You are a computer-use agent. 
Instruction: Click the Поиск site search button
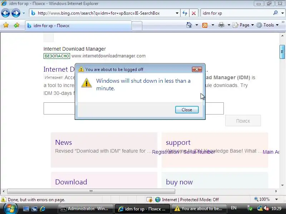(x=243, y=121)
